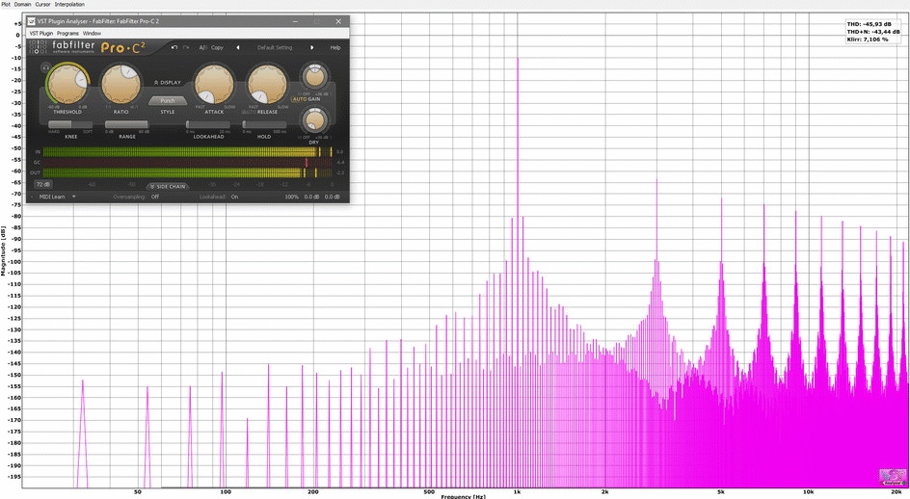Viewport: 910px width, 499px height.
Task: Click the Release knob
Action: 268,84
